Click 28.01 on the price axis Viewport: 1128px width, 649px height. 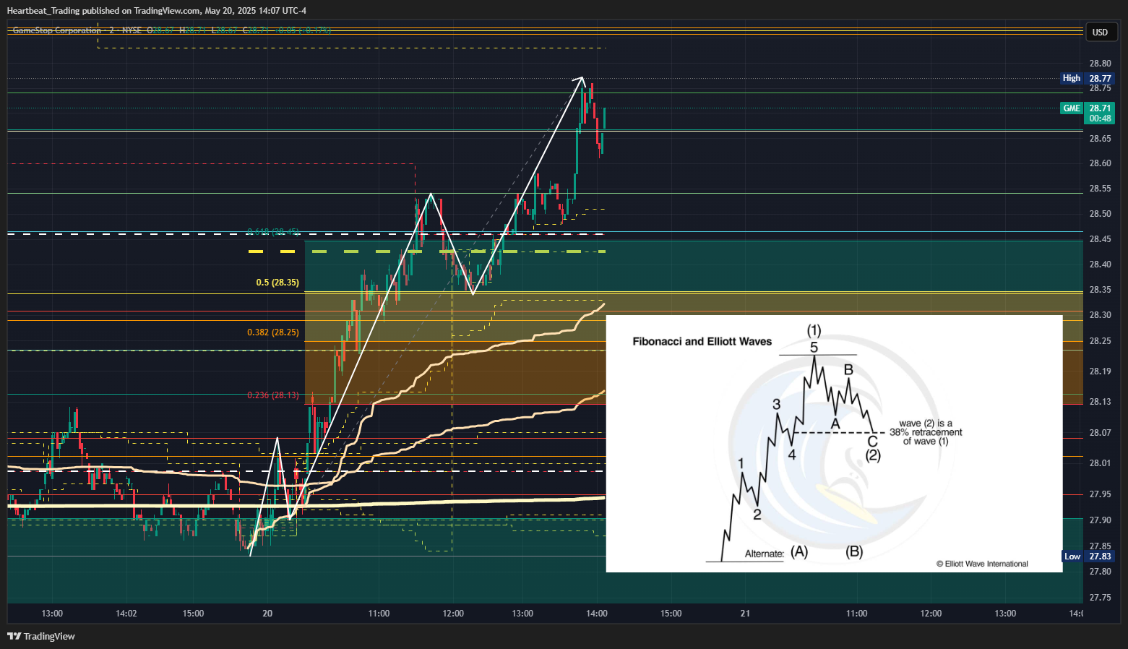click(x=1100, y=463)
